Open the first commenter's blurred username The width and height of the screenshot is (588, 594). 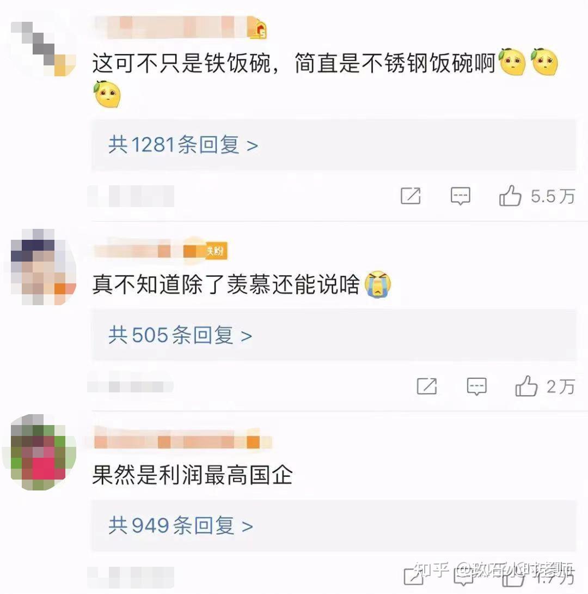pos(170,27)
